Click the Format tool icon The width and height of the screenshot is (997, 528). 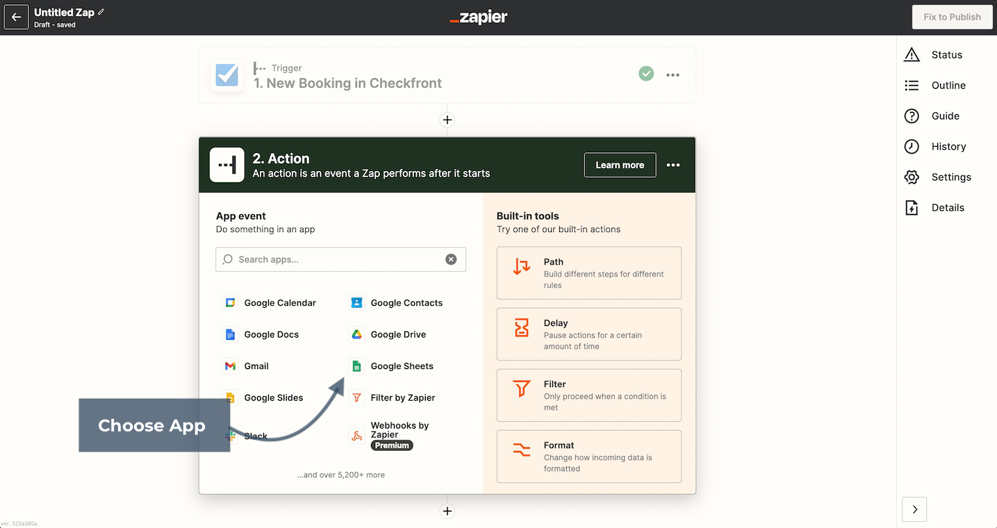(521, 450)
